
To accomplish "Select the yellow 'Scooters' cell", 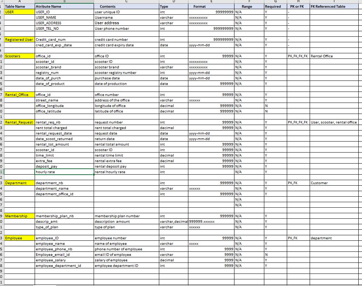I will point(20,56).
